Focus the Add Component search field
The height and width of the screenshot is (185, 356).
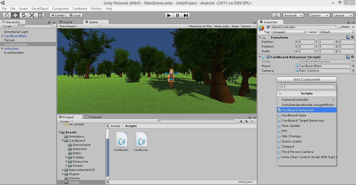tap(307, 87)
